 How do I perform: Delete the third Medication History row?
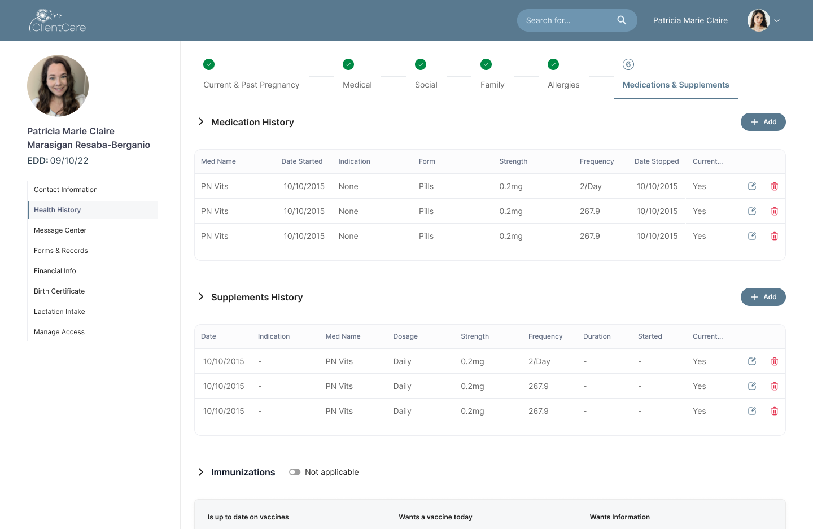[x=775, y=236]
